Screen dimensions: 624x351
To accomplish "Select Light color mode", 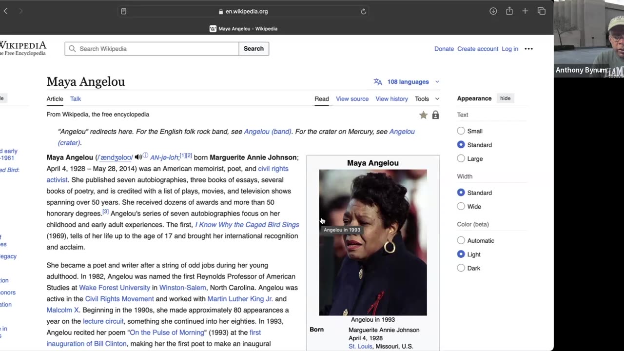I will pos(461,254).
